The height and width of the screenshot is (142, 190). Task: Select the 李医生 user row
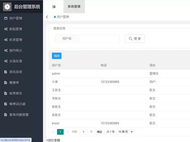tap(119, 99)
